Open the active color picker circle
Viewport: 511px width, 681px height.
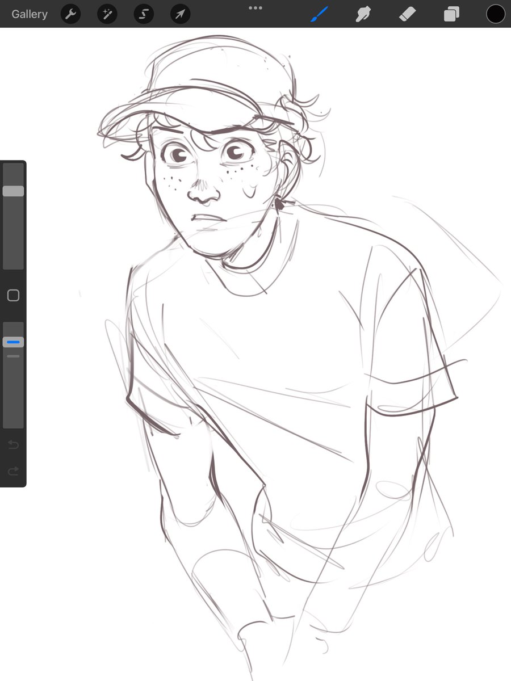click(496, 14)
